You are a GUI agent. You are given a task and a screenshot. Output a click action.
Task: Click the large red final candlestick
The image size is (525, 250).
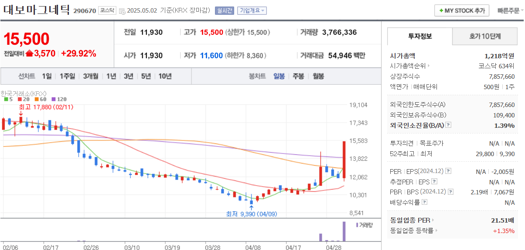pyautogui.click(x=344, y=160)
